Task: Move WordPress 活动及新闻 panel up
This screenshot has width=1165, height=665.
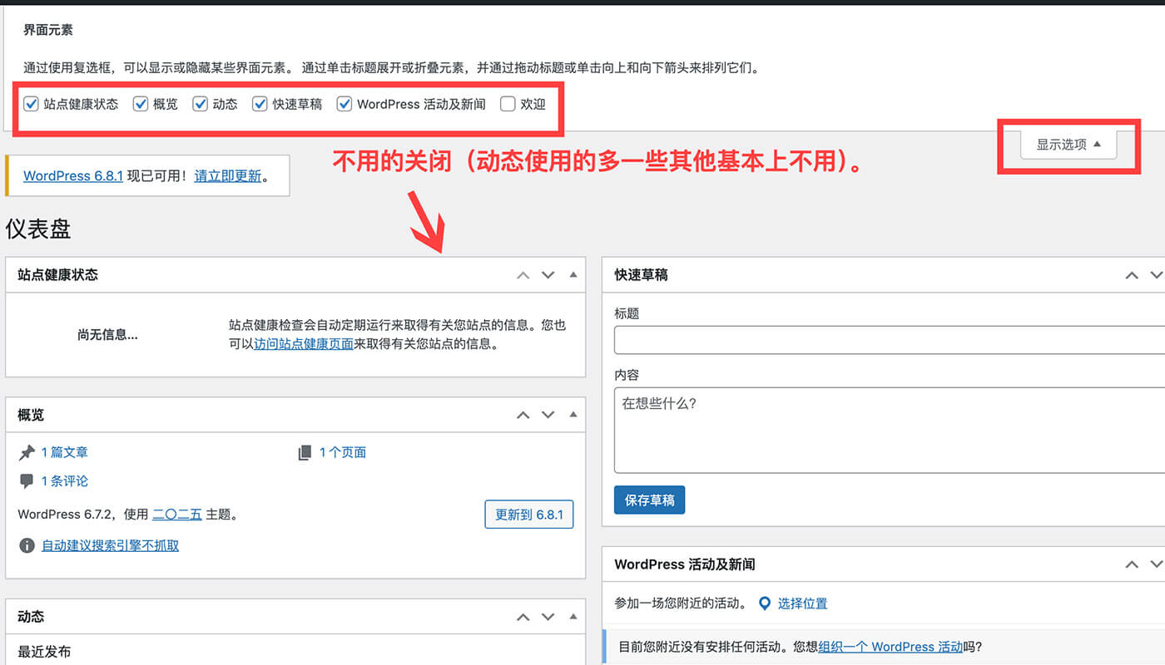Action: pyautogui.click(x=1132, y=564)
